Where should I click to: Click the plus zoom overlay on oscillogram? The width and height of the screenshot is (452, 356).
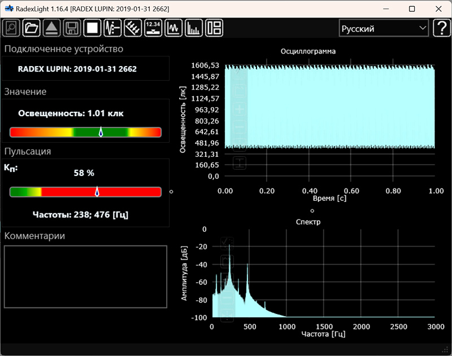tap(240, 109)
